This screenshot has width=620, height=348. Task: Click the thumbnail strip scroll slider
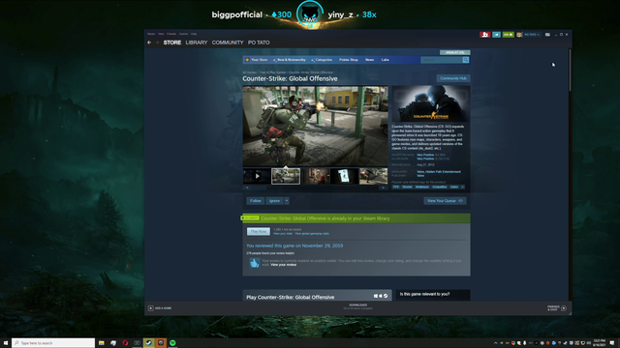coord(259,188)
